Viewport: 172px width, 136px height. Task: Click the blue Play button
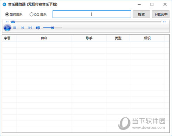7,28
